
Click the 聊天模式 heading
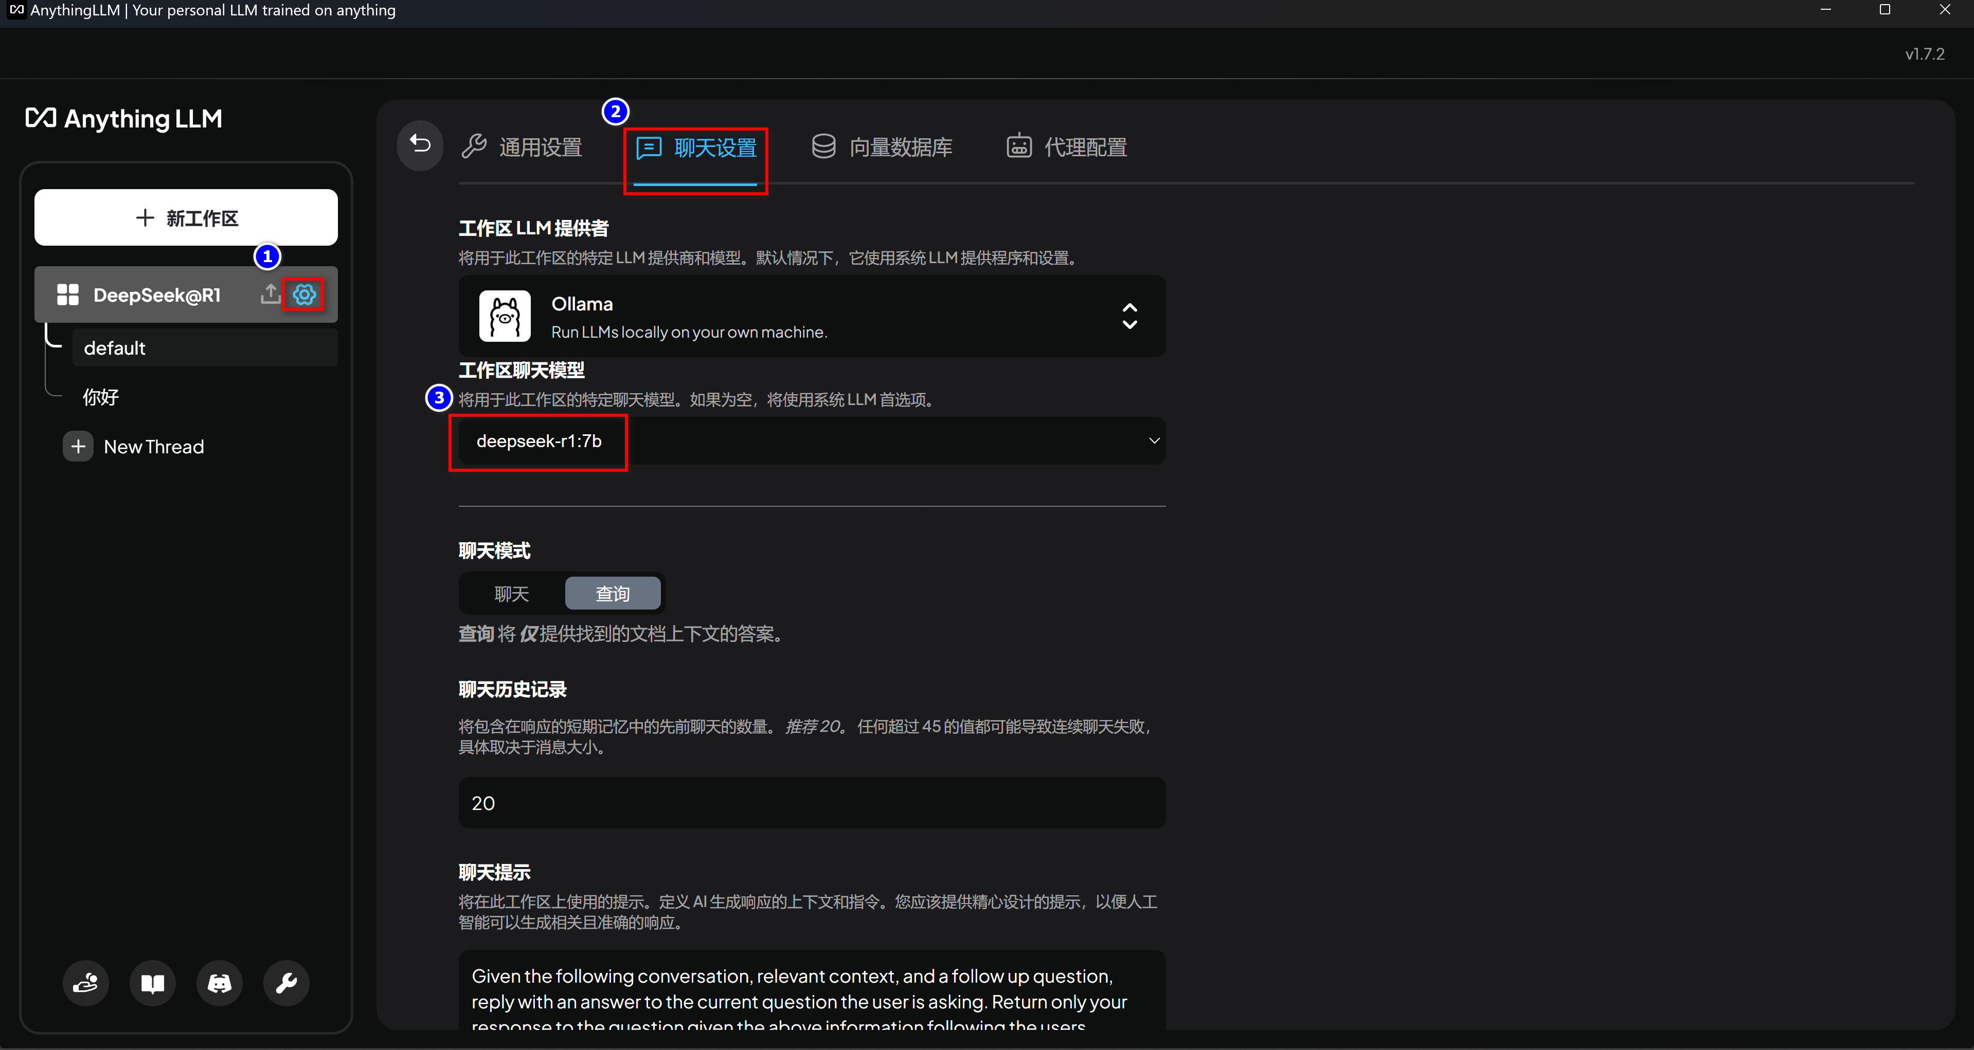494,550
